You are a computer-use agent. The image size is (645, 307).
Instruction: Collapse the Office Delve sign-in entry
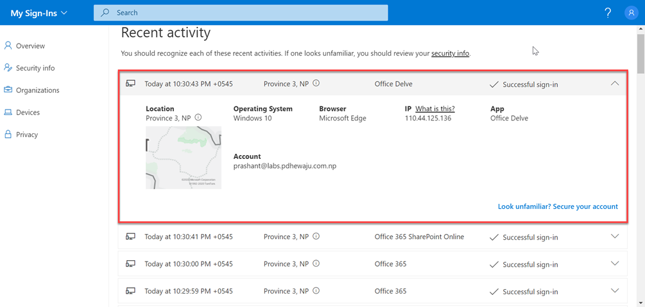(x=615, y=83)
